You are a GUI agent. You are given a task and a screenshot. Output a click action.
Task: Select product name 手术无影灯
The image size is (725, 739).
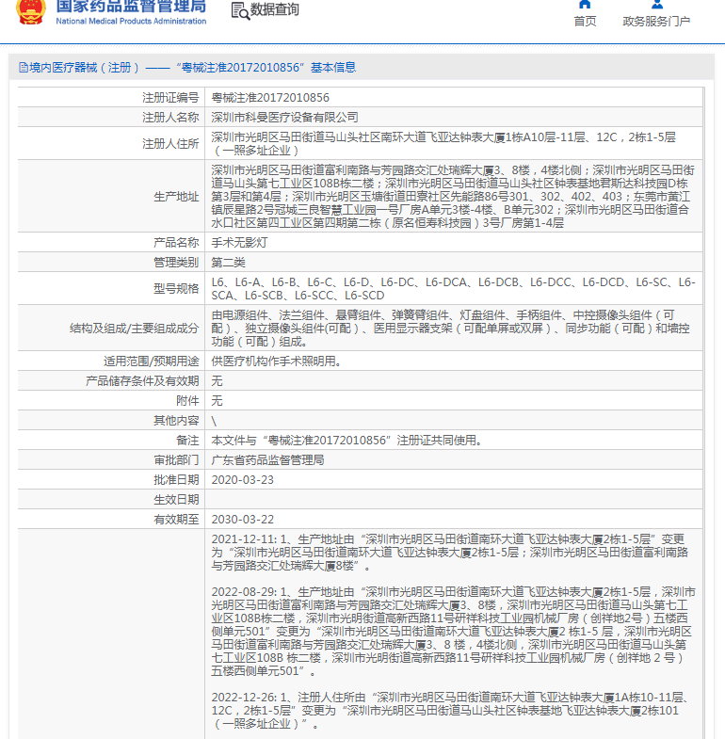[x=239, y=243]
